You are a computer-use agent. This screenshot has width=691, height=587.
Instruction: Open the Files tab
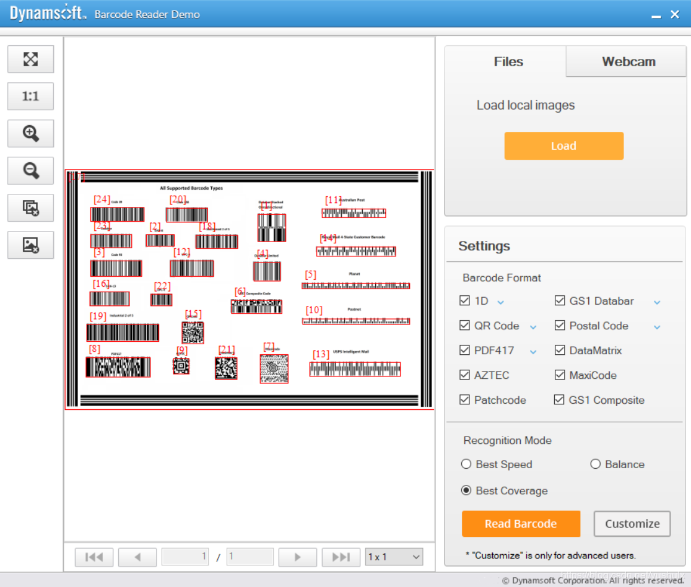(508, 62)
